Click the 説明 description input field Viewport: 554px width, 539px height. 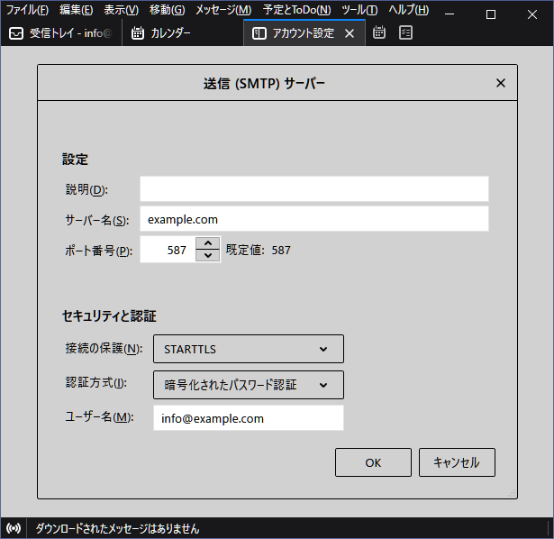click(313, 189)
